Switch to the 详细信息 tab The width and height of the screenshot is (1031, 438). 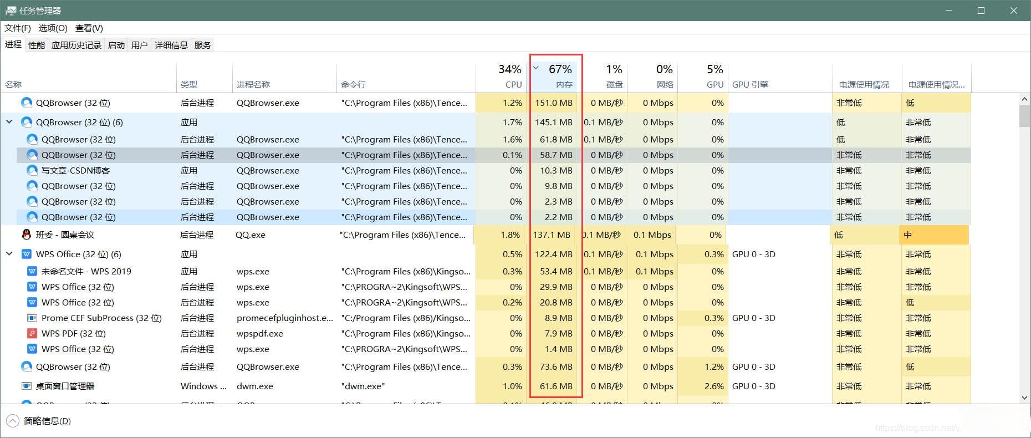(x=171, y=45)
